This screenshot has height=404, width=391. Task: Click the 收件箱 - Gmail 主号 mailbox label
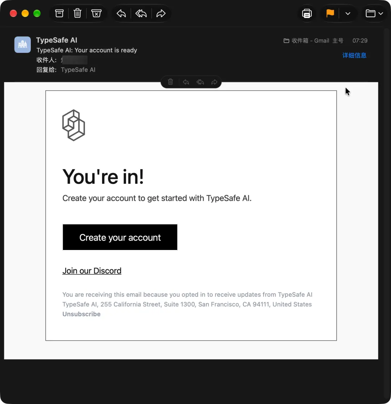[314, 41]
